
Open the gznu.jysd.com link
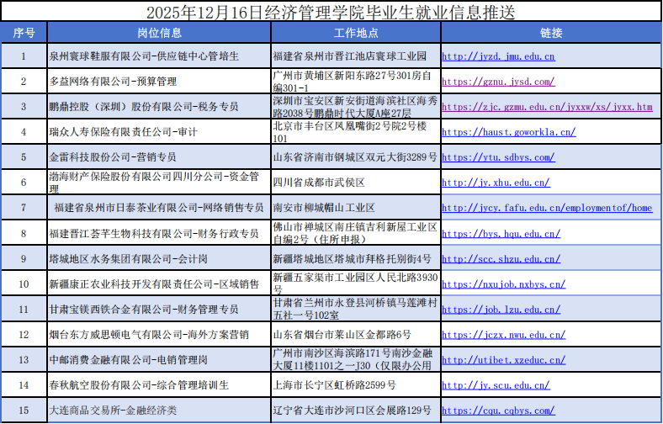point(498,82)
